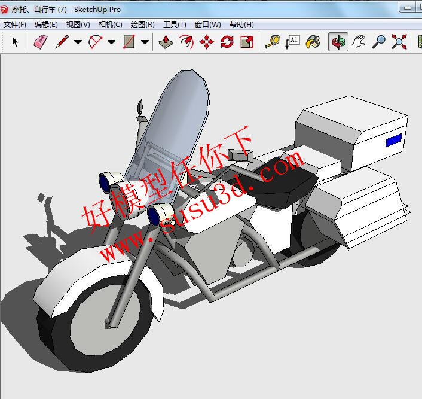This screenshot has width=422, height=399.
Task: Select the Arc tool
Action: click(x=95, y=42)
